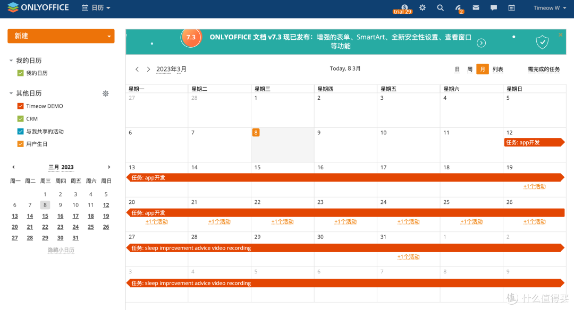Screen dimensions: 574x310
Task: Click +1个活动 link on day 19
Action: tap(535, 186)
